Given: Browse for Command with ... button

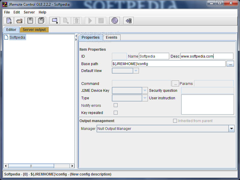Looking at the screenshot, I should pyautogui.click(x=175, y=84).
